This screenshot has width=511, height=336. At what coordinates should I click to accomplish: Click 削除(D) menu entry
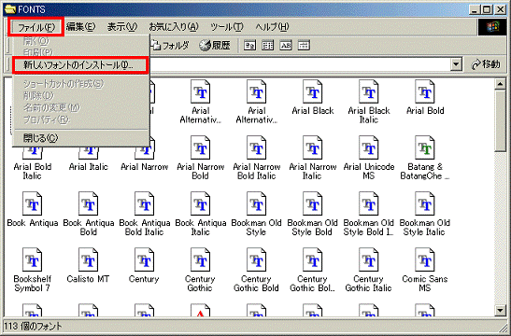pyautogui.click(x=80, y=96)
